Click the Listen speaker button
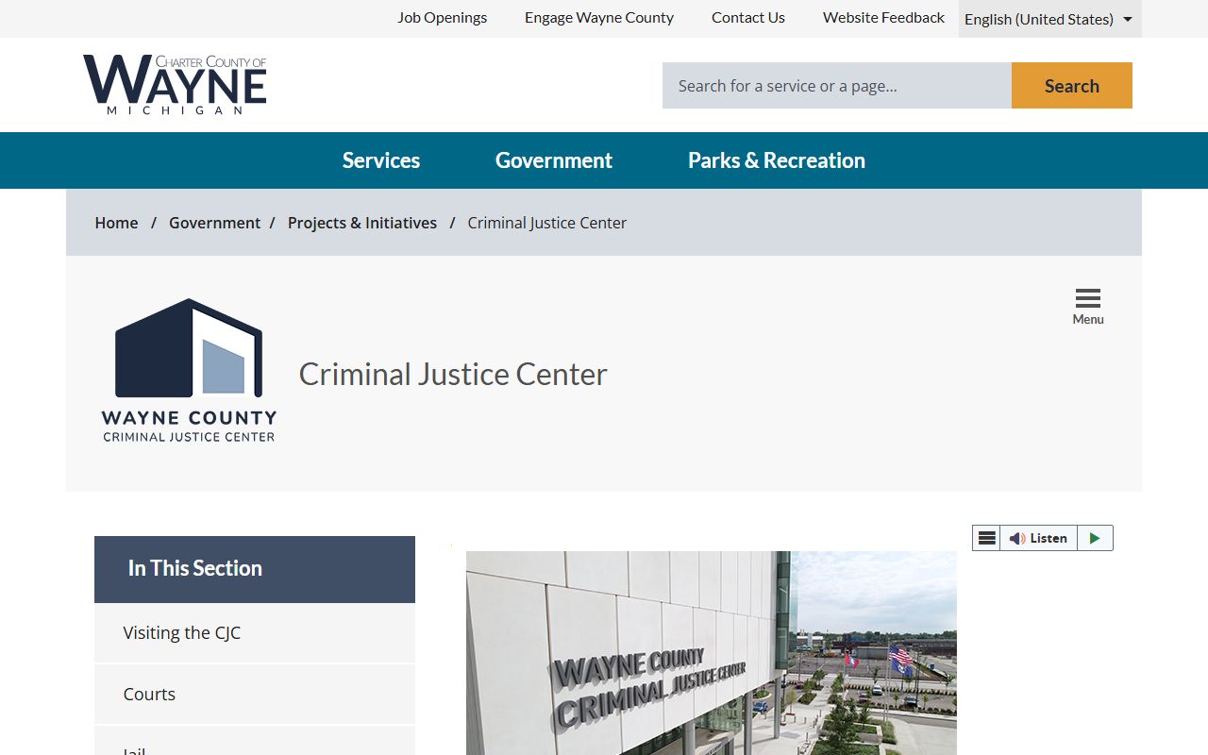Screen dimensions: 1208x755 pos(1038,538)
